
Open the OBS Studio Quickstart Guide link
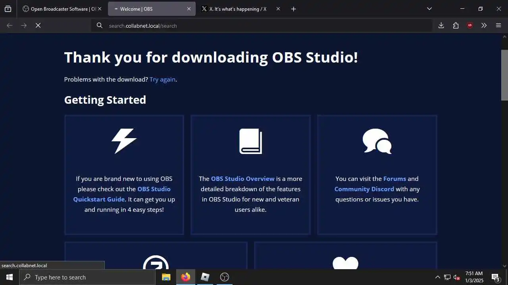[x=122, y=194]
